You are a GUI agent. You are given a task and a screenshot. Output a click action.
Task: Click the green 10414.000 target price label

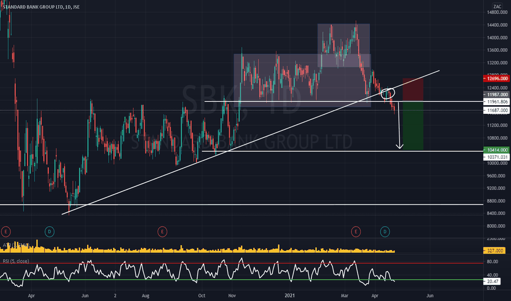[x=496, y=150]
